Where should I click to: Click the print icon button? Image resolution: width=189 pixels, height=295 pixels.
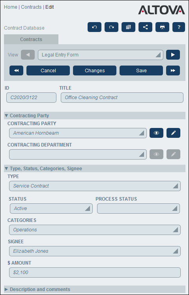point(162,27)
